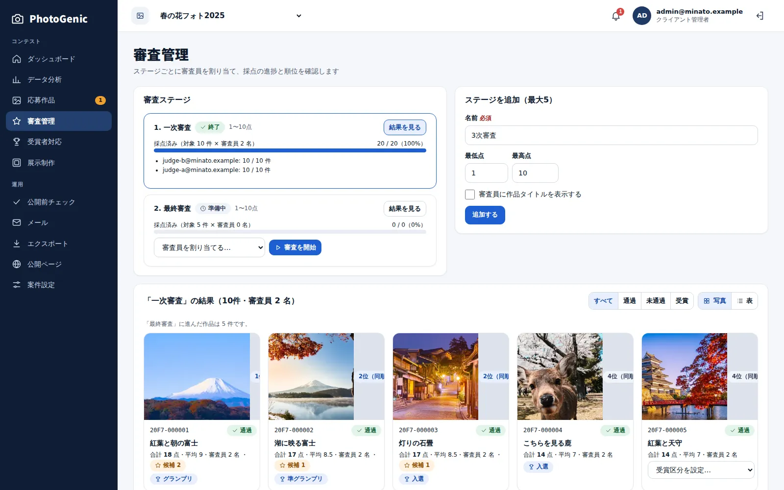Filter results by すべて
Screen dimensions: 784x490
[603, 301]
